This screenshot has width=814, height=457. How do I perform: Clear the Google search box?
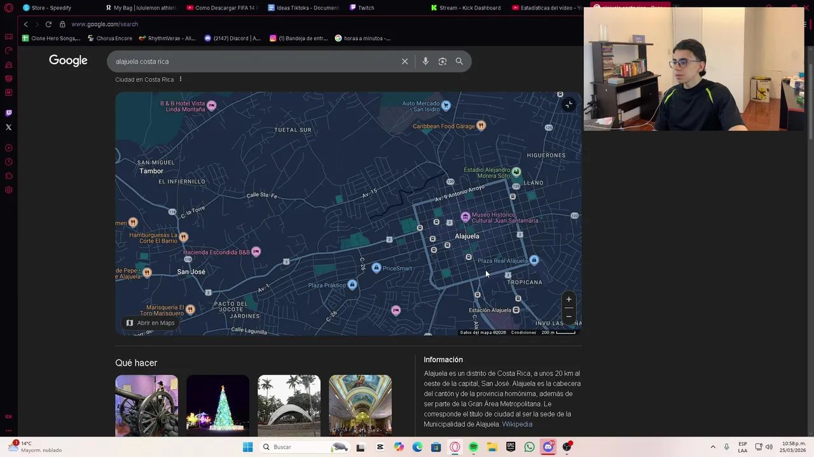[x=404, y=62]
